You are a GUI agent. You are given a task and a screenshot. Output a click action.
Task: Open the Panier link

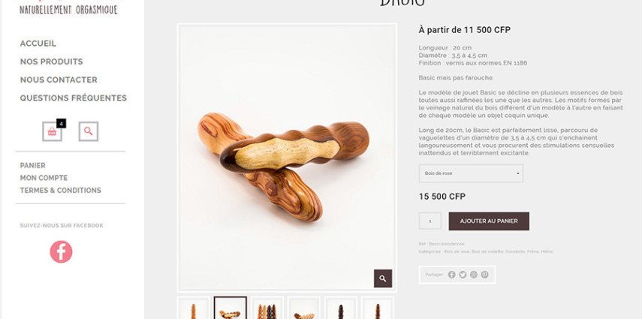click(33, 165)
